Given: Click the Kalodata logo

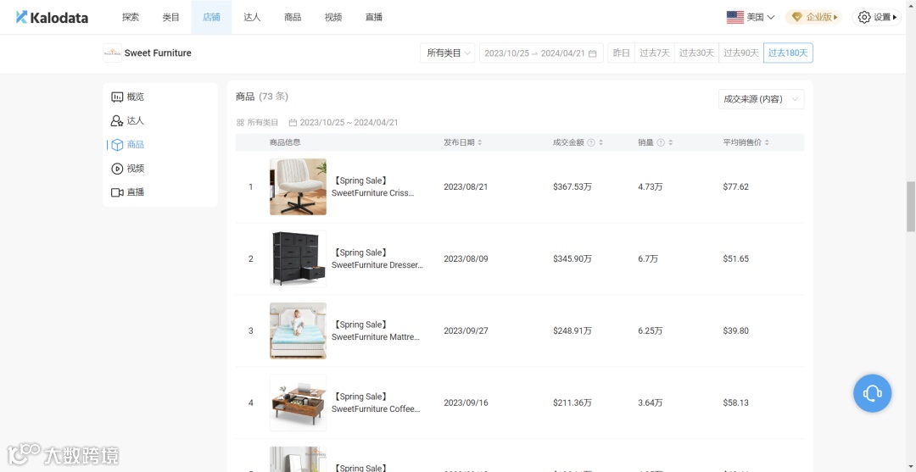Looking at the screenshot, I should (52, 18).
